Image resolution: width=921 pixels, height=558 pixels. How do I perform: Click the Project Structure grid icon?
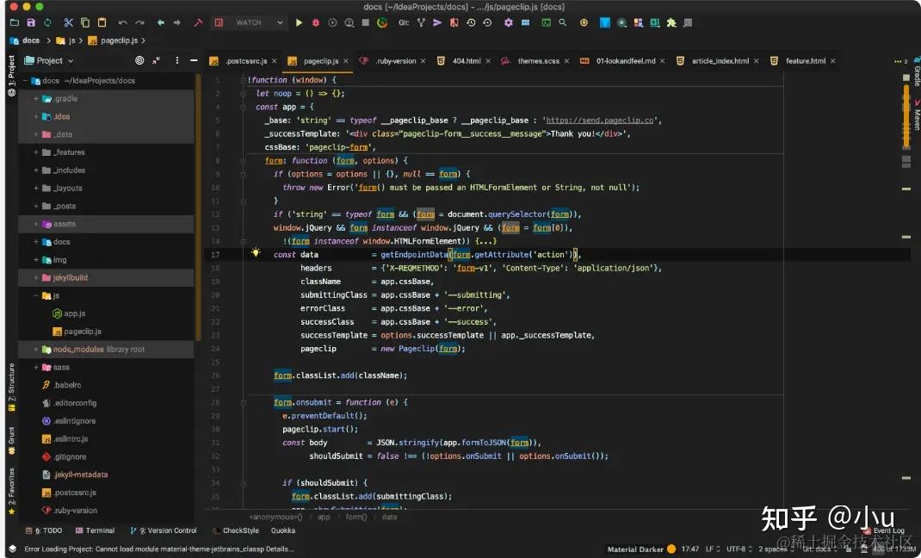(525, 23)
